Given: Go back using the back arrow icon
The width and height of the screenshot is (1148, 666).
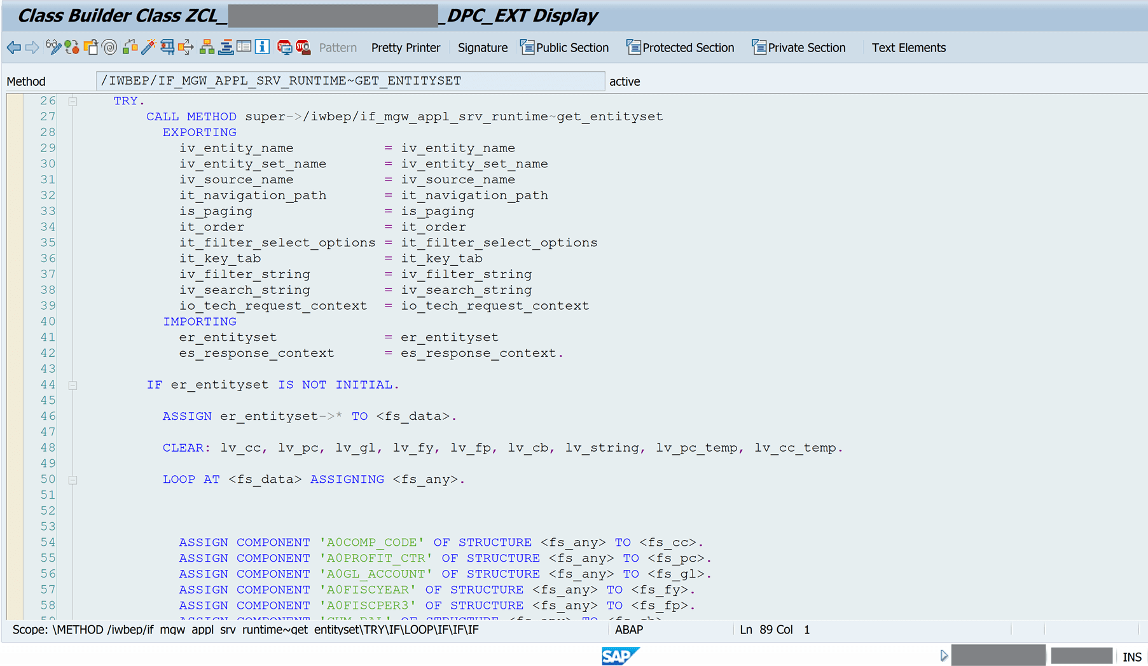Looking at the screenshot, I should [13, 47].
